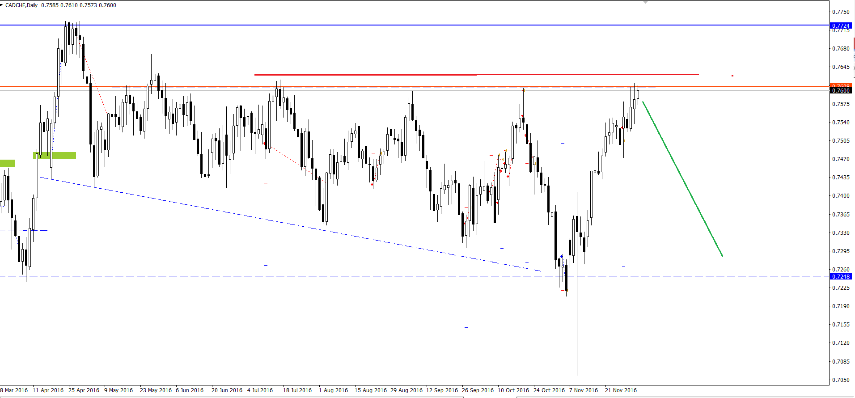Screen dimensions: 855x398
Task: Click the 0.7470 price scale label
Action: [841, 159]
